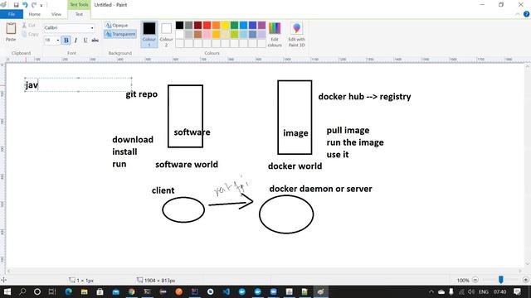531x298 pixels.
Task: Click the 'git repo' text
Action: [142, 94]
